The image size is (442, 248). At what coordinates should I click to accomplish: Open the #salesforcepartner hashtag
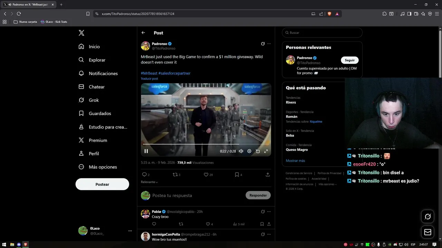tap(174, 73)
